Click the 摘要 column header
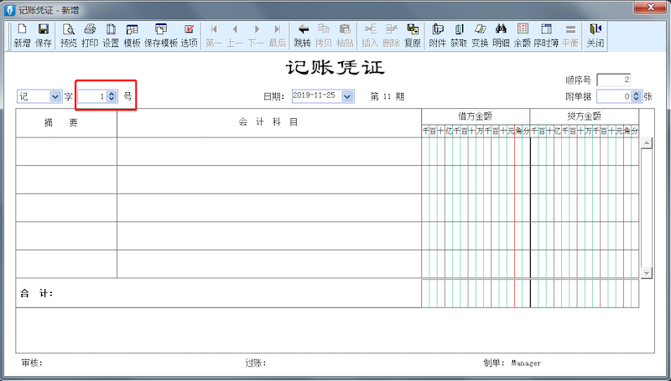 [66, 123]
